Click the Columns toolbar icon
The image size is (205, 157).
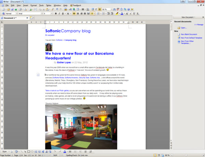83,9
